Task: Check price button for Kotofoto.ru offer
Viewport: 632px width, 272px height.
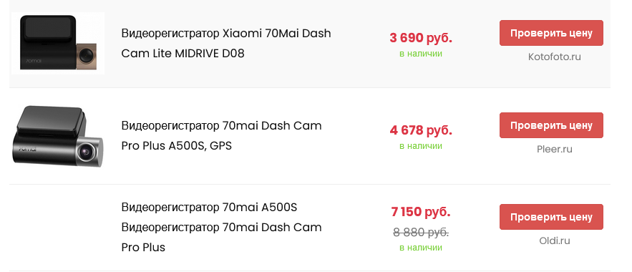Action: click(551, 33)
